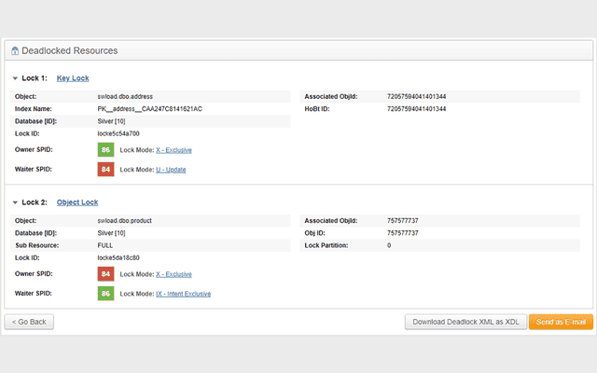Click lock ID locke5c54a700
Image resolution: width=597 pixels, height=373 pixels.
point(118,133)
